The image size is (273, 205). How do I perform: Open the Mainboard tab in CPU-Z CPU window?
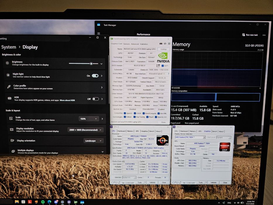[x=121, y=131]
